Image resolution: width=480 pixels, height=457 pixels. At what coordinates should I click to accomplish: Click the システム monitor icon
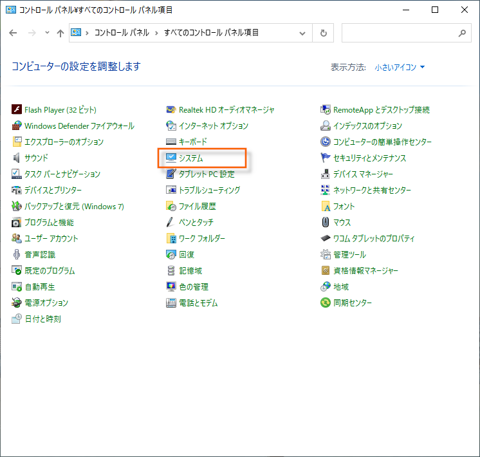click(171, 158)
